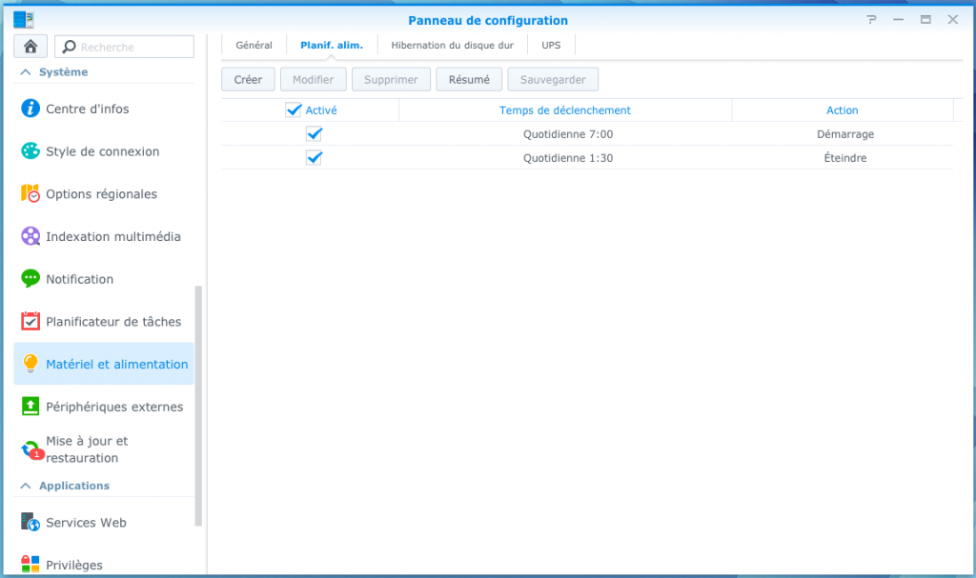
Task: Uncheck the Quotidienne 1:30 Éteindre schedule
Action: click(x=314, y=158)
